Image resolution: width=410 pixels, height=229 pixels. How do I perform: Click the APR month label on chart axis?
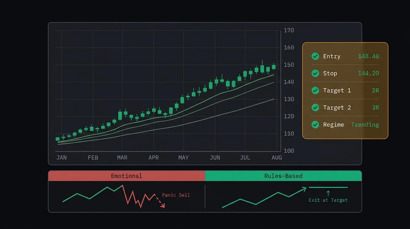(154, 157)
